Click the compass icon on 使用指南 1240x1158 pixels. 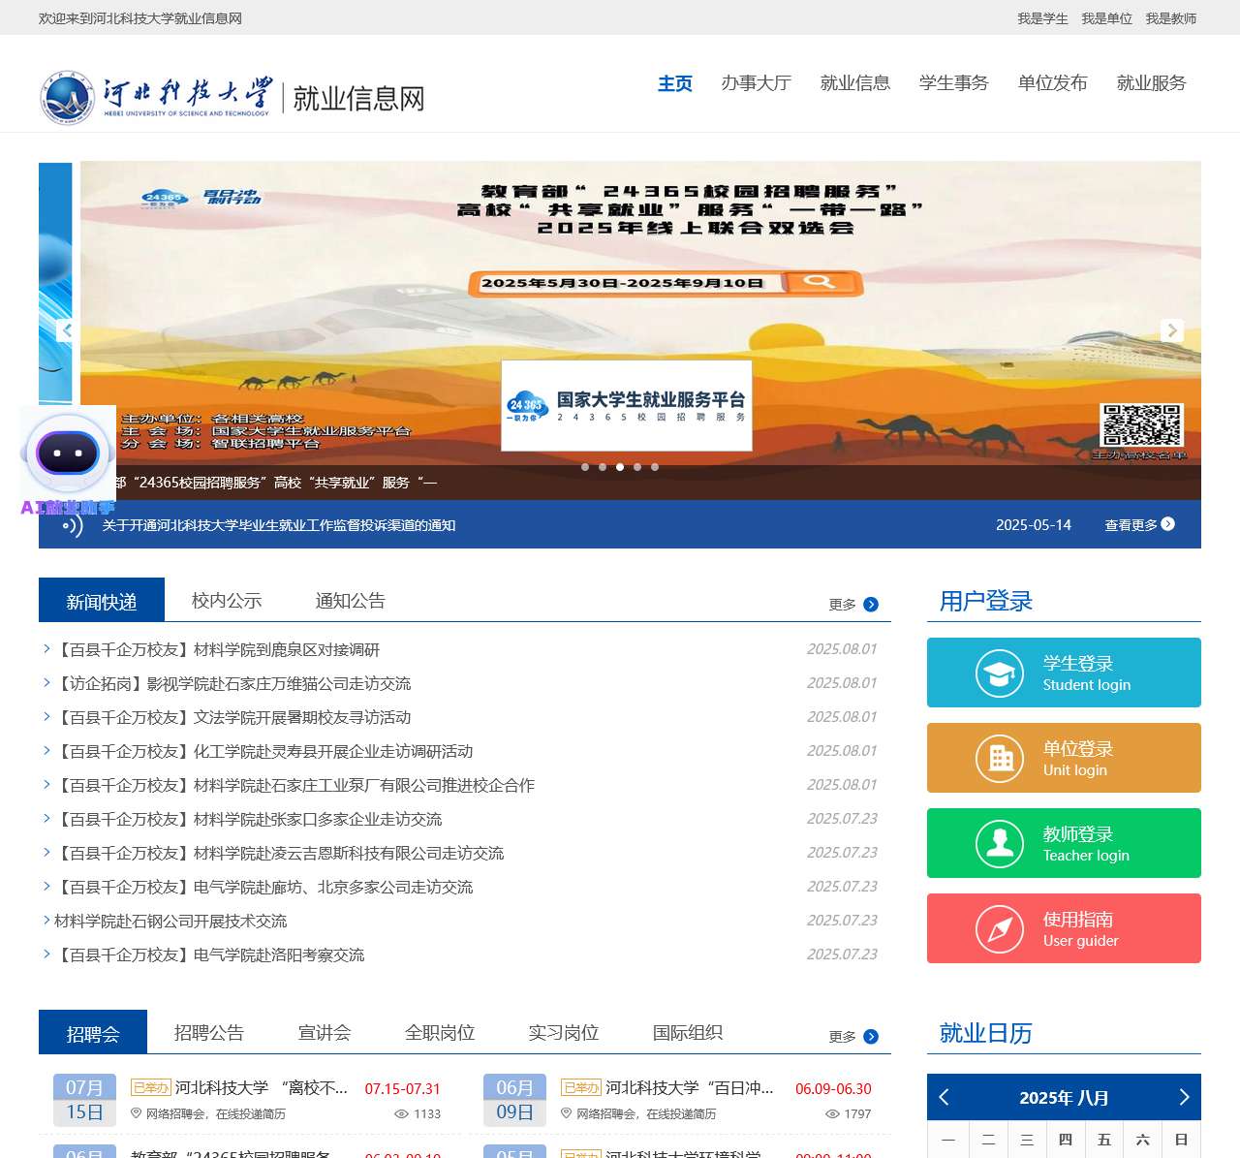(1000, 928)
